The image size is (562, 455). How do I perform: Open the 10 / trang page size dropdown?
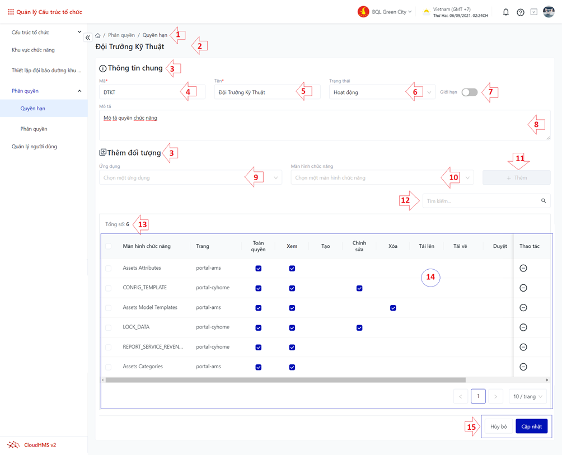527,396
